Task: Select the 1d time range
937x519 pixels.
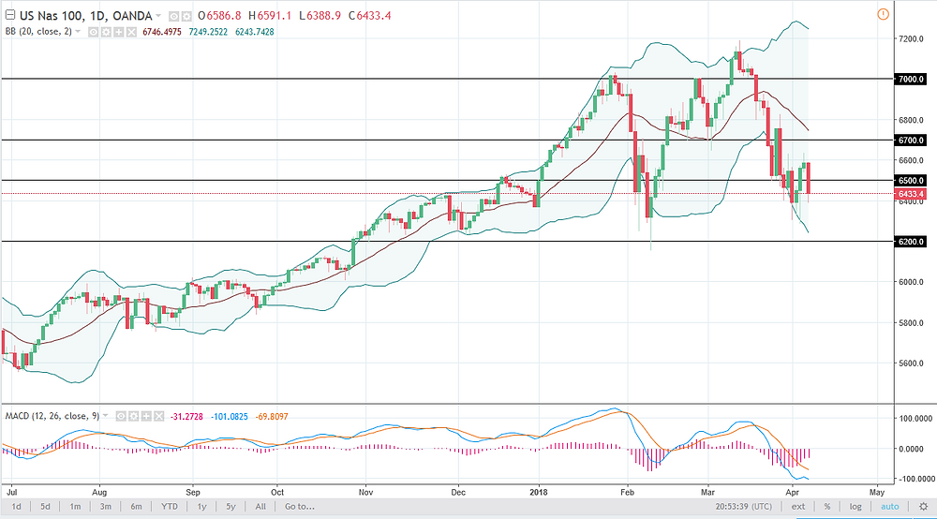Action: coord(16,507)
